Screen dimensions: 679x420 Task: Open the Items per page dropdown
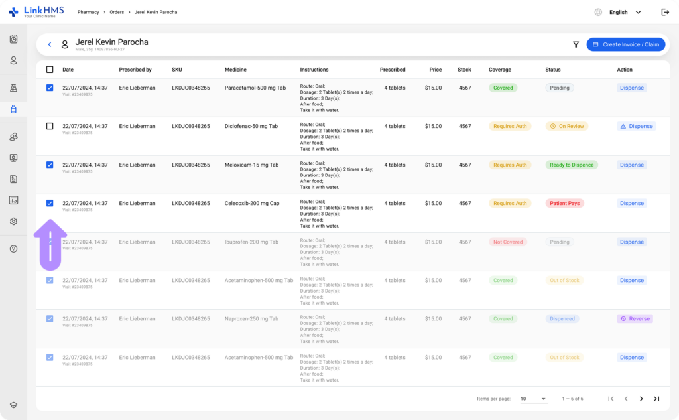534,399
